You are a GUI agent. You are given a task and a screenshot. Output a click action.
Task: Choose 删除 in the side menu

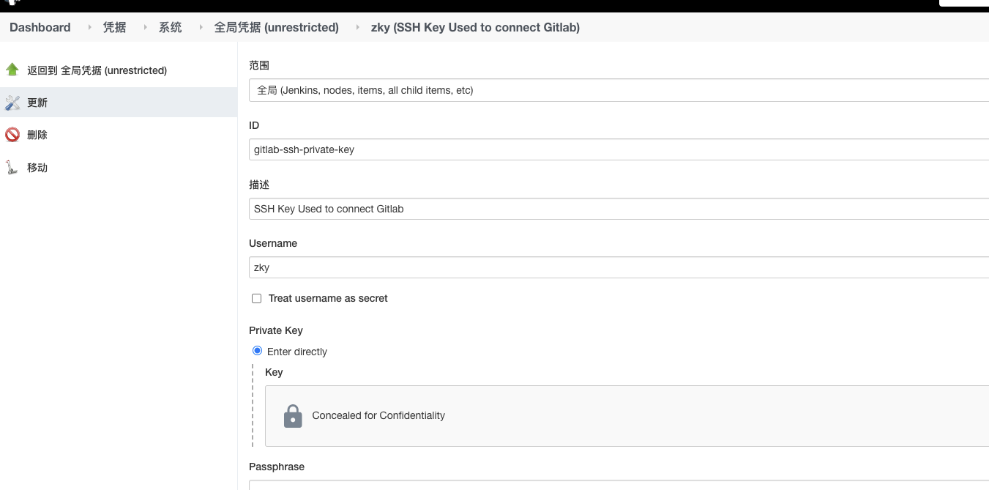point(37,135)
